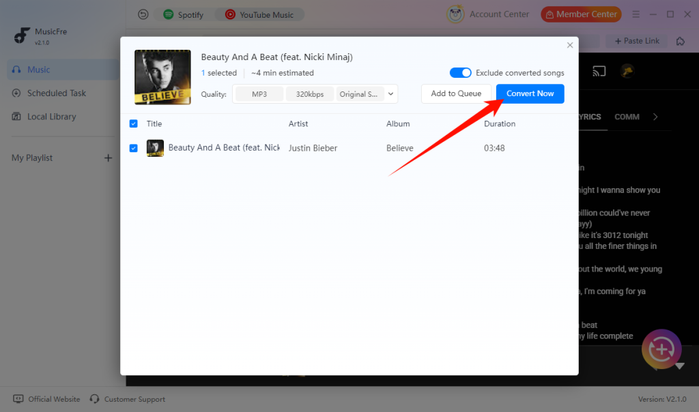Open the hamburger menu icon in title bar

(636, 14)
